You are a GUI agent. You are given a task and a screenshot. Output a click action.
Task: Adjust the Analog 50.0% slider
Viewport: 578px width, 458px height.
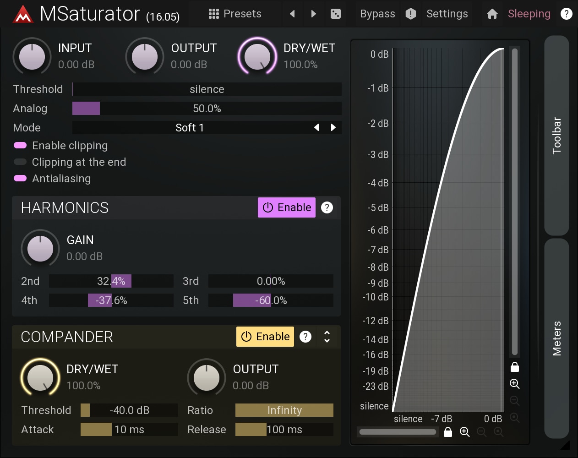click(207, 109)
